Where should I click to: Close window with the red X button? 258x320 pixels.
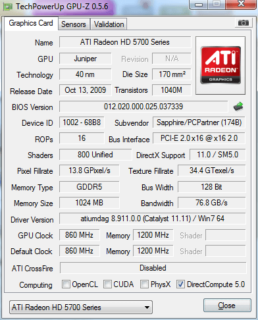pyautogui.click(x=241, y=4)
